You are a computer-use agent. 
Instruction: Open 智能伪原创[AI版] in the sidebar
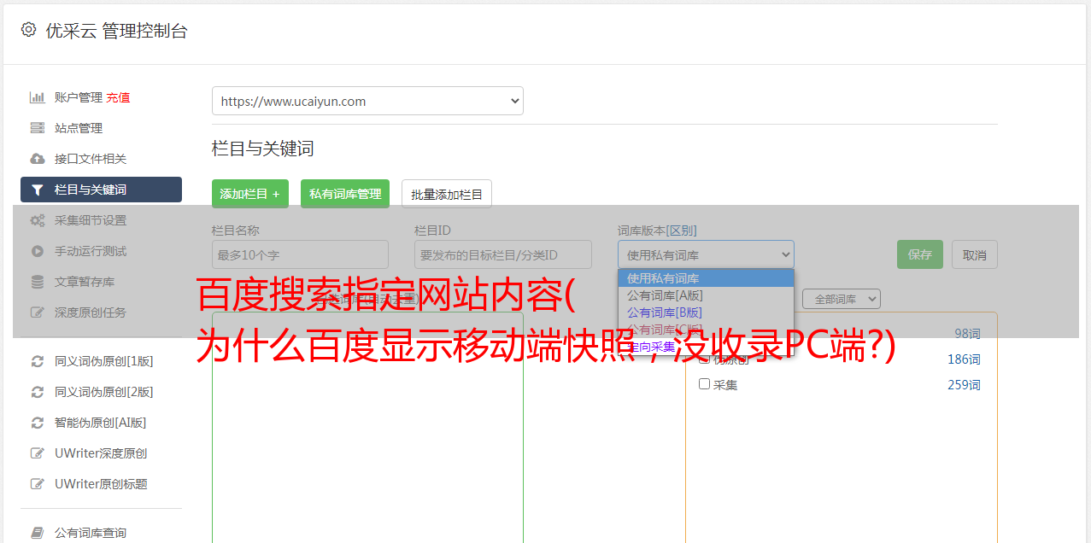101,423
